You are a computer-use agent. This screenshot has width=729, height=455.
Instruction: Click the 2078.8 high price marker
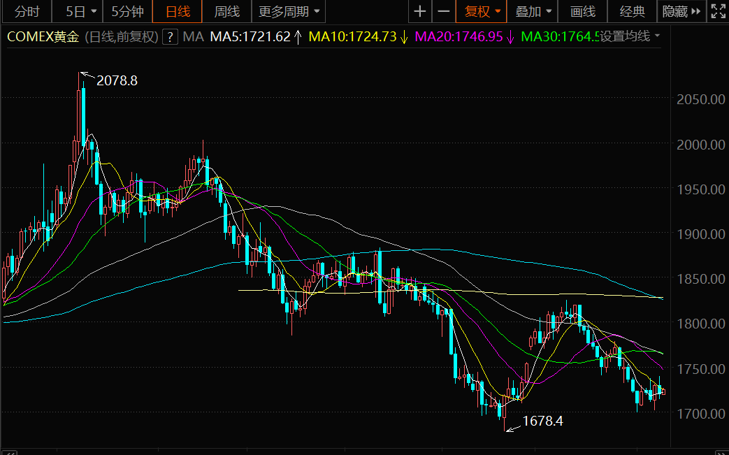coord(117,80)
